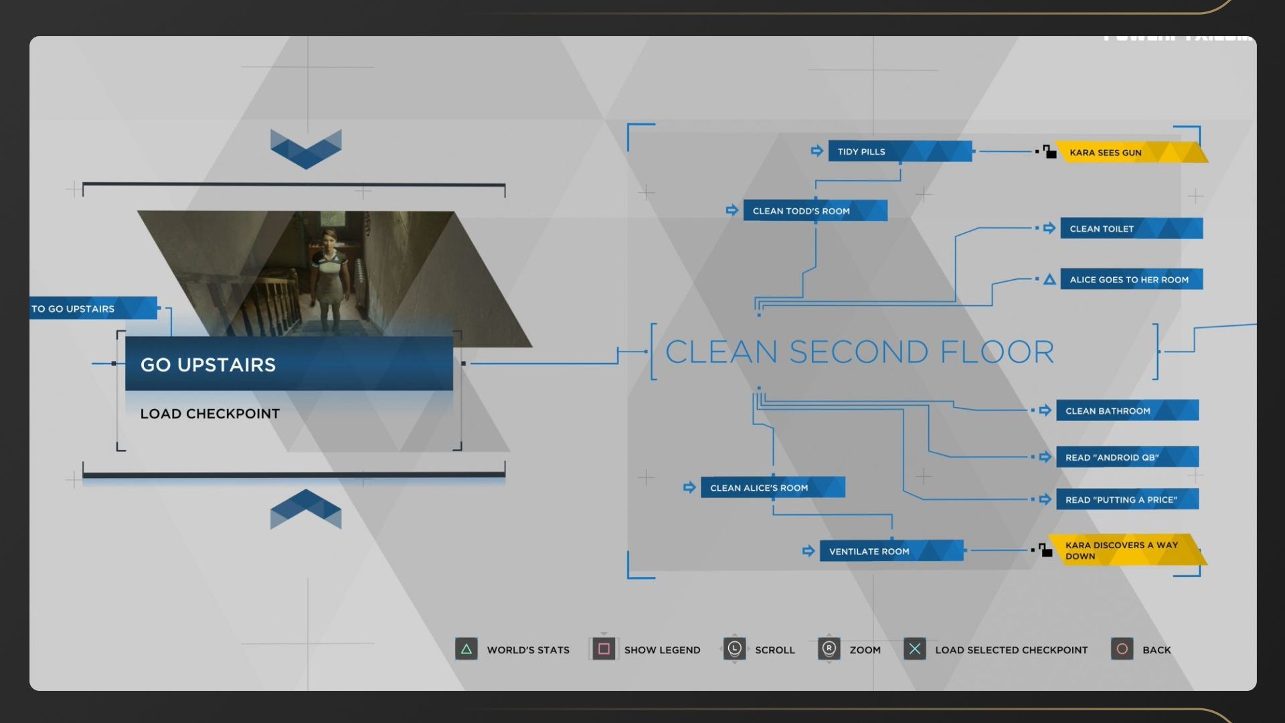The image size is (1285, 723).
Task: Select the Ventilate Room node
Action: [x=891, y=551]
